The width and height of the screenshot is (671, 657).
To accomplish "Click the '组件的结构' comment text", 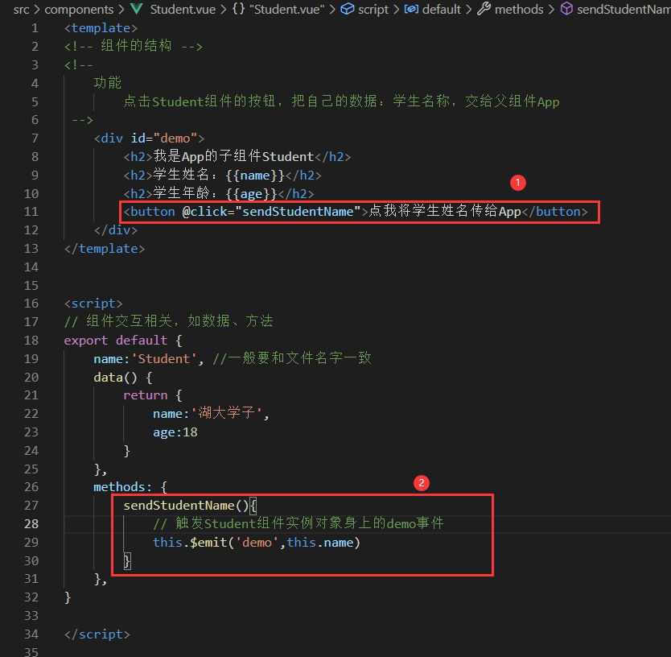I will (x=136, y=46).
